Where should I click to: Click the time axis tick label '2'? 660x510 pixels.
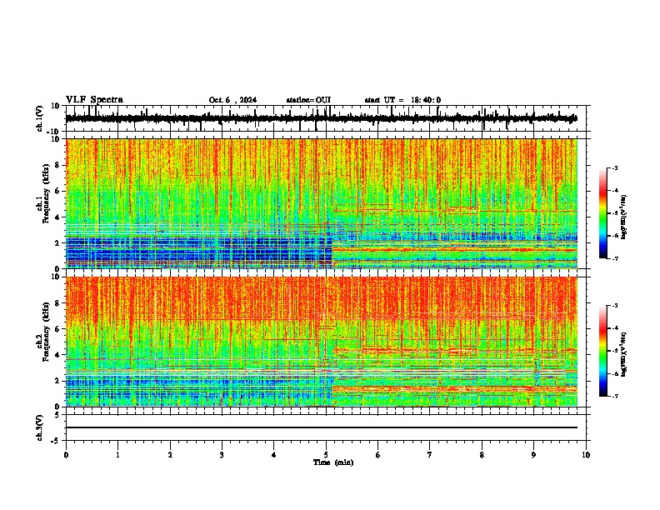[x=170, y=455]
